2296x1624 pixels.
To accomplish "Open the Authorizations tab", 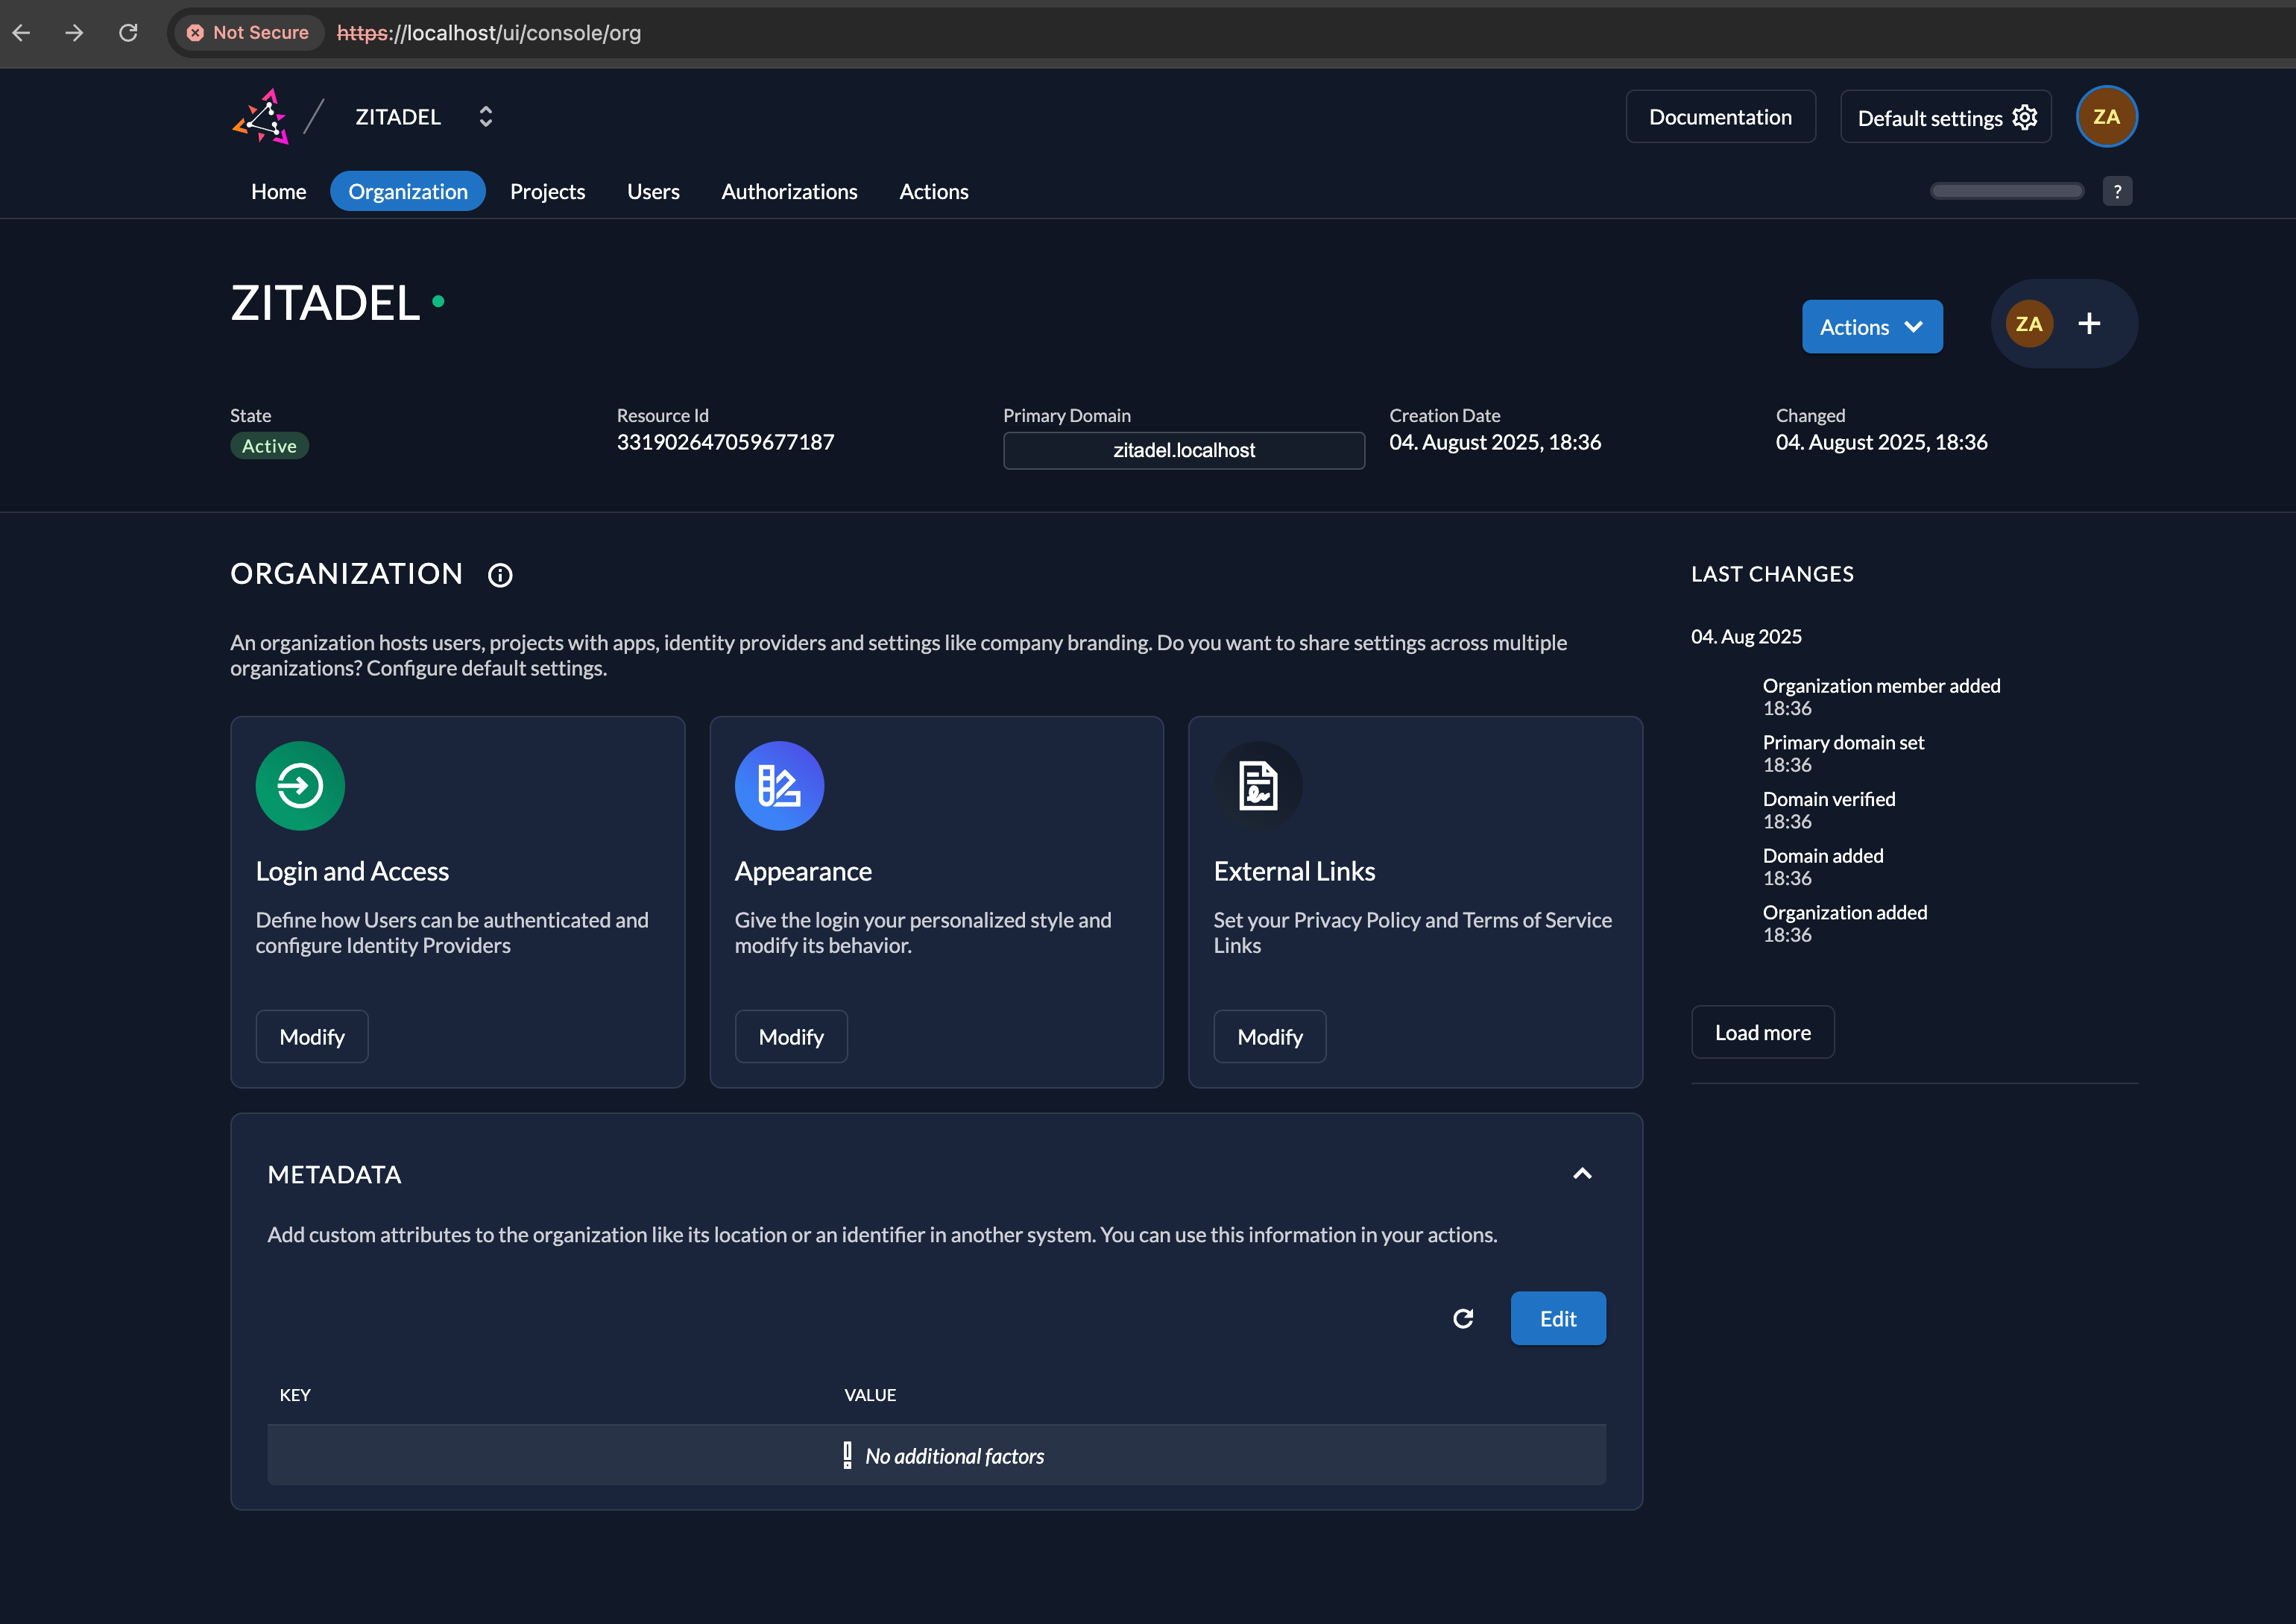I will [789, 191].
